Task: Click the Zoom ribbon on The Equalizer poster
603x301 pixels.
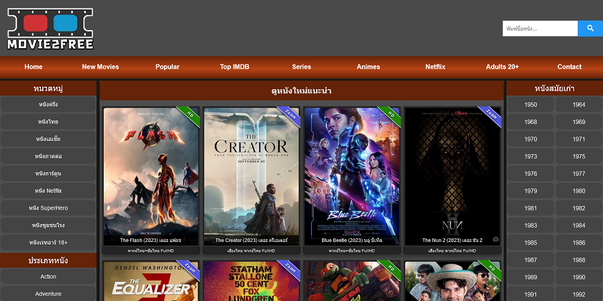Action: pyautogui.click(x=189, y=269)
